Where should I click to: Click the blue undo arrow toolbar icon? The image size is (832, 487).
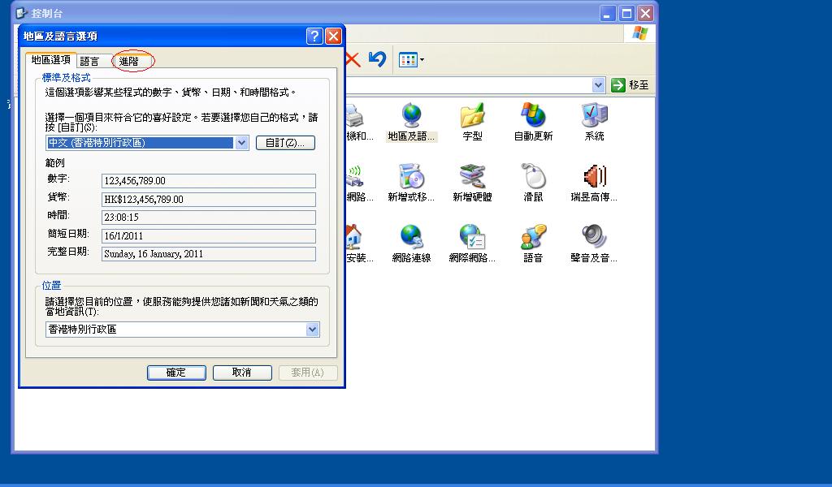[x=377, y=58]
